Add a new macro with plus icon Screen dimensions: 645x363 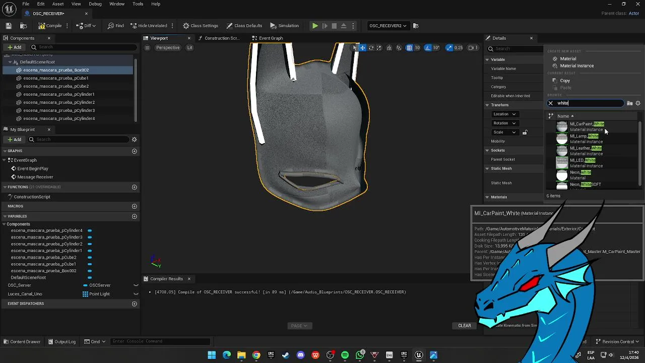134,206
